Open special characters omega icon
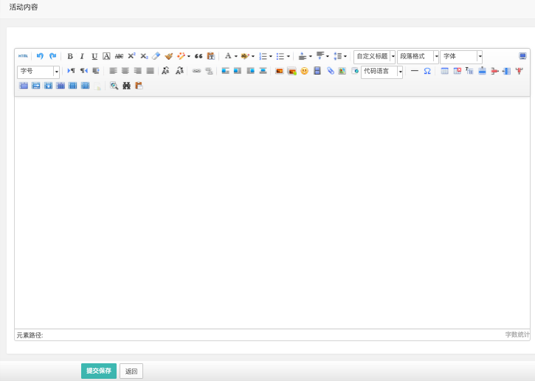Screen dimensions: 535x381 click(x=427, y=71)
